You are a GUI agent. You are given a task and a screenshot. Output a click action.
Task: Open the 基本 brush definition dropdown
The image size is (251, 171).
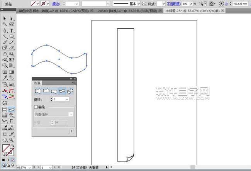[139, 4]
